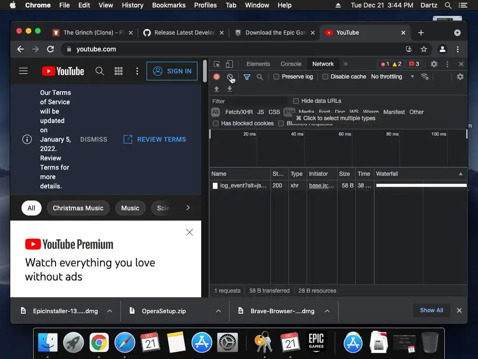Open the REVIEW TERMS link
Screen dimensions: 478x359
[x=155, y=139]
